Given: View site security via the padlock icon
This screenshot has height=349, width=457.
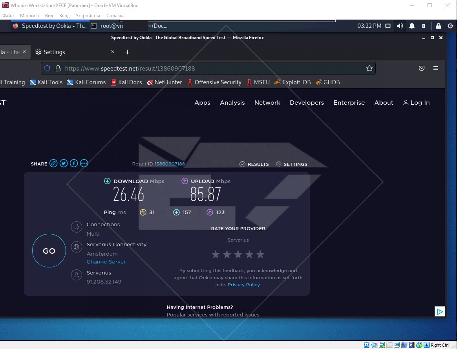Looking at the screenshot, I should [x=58, y=68].
